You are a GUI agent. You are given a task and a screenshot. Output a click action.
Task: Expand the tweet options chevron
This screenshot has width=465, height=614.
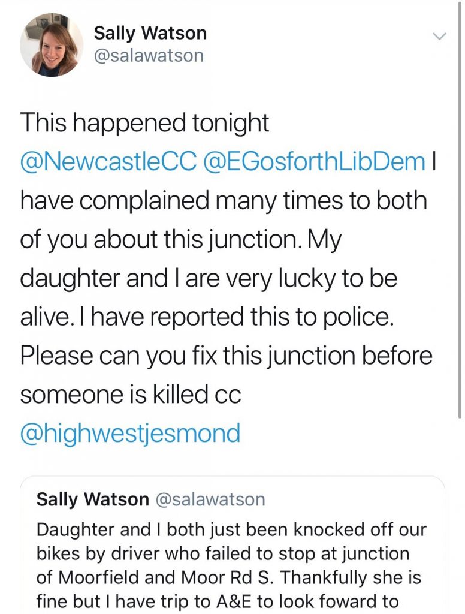click(x=440, y=37)
